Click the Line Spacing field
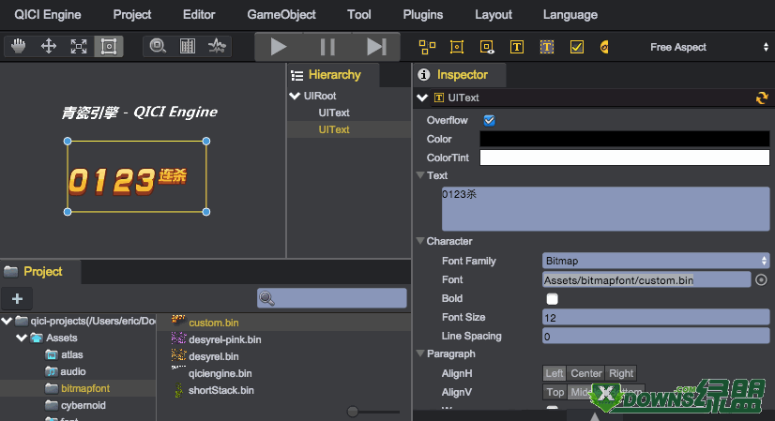775x421 pixels. 656,336
